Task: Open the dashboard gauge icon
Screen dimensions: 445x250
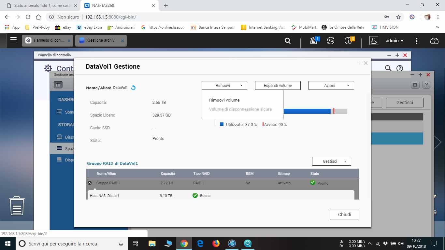Action: click(434, 41)
